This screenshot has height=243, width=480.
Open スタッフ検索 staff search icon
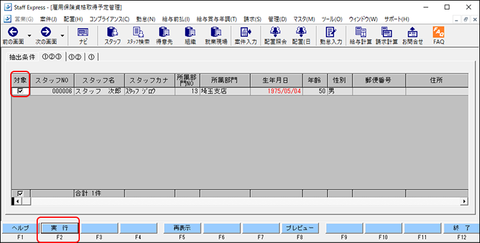coord(139,32)
